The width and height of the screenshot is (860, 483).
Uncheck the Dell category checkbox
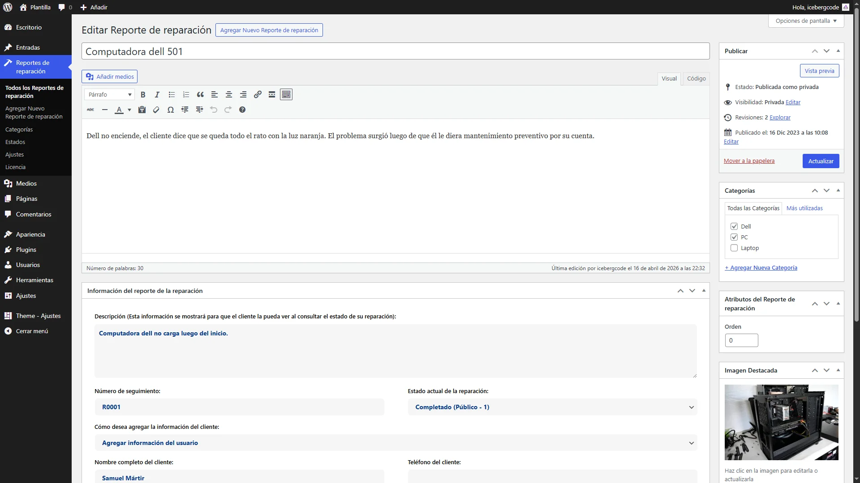[x=734, y=226]
